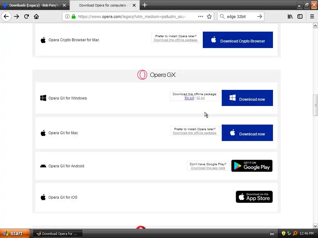Switch to Downloads (Legacy) Bob Pony tab
This screenshot has height=238, width=318.
click(x=34, y=5)
